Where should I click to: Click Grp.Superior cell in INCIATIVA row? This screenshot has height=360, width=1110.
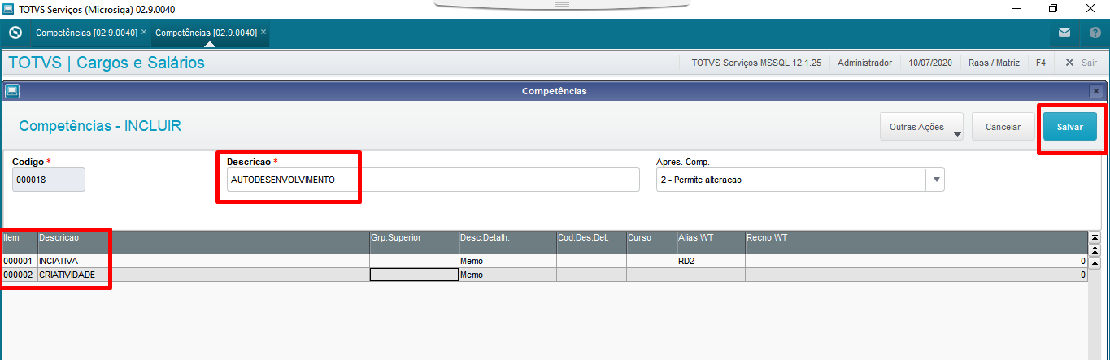pos(414,262)
